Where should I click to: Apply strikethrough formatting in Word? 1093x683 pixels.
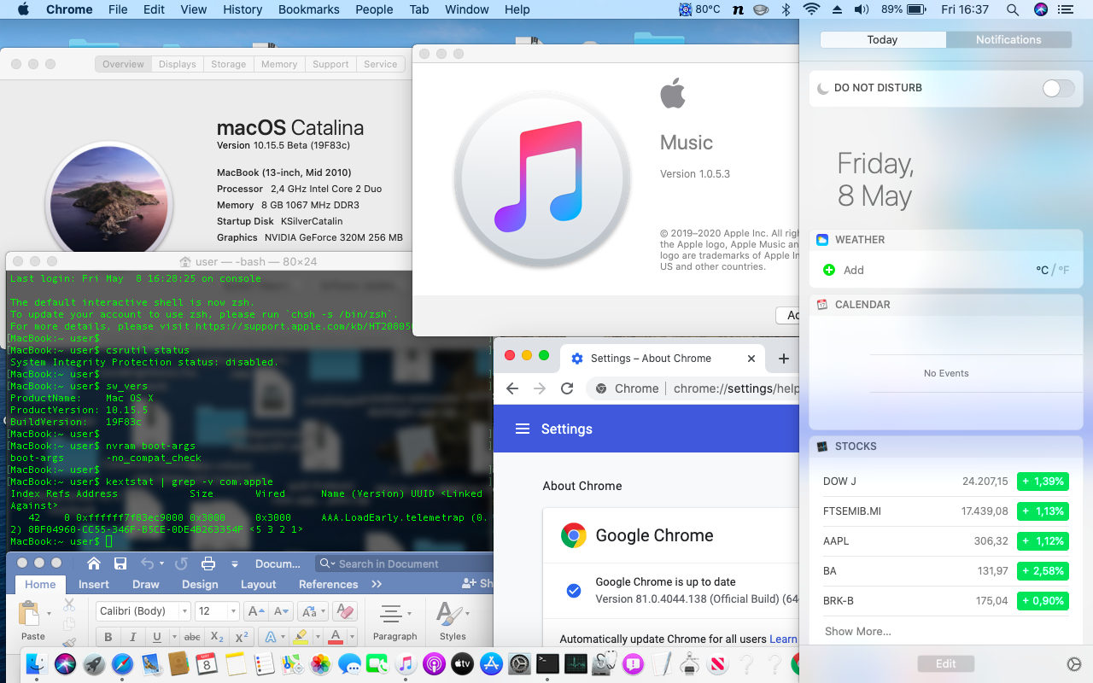click(192, 637)
